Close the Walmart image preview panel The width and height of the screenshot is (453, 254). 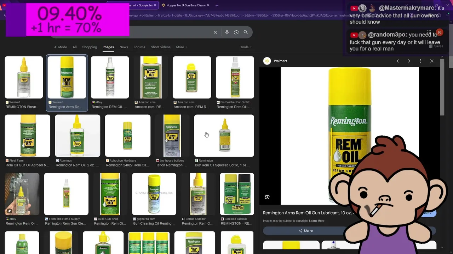(432, 61)
